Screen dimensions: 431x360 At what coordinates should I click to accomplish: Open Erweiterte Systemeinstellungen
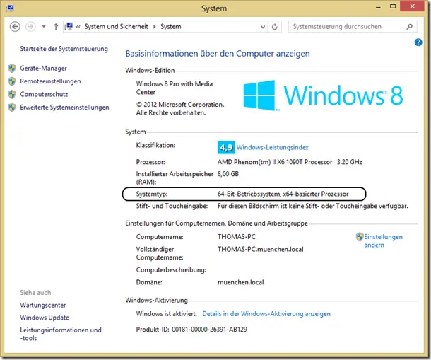(64, 108)
